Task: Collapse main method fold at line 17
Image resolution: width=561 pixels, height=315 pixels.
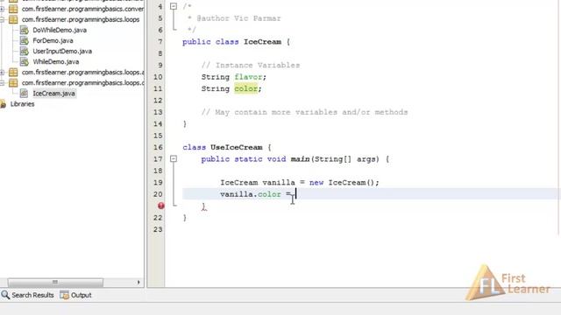Action: [174, 158]
